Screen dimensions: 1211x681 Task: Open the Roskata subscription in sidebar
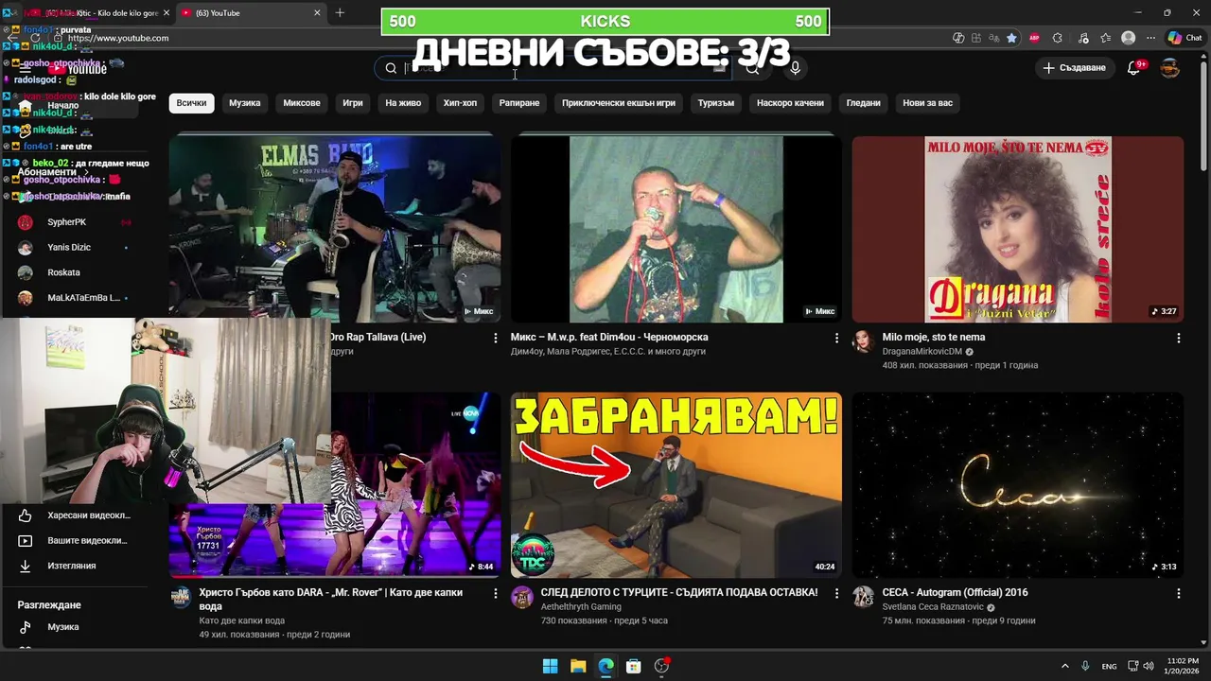(78, 272)
